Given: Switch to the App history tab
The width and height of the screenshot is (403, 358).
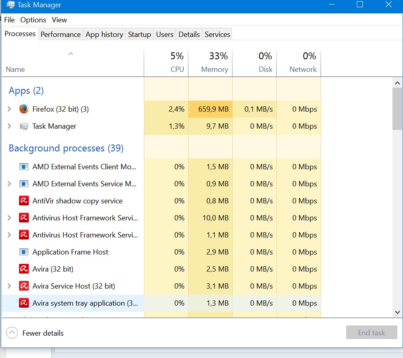Looking at the screenshot, I should tap(104, 34).
